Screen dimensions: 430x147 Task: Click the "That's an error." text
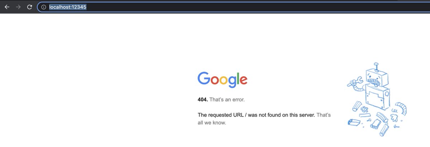pos(227,100)
